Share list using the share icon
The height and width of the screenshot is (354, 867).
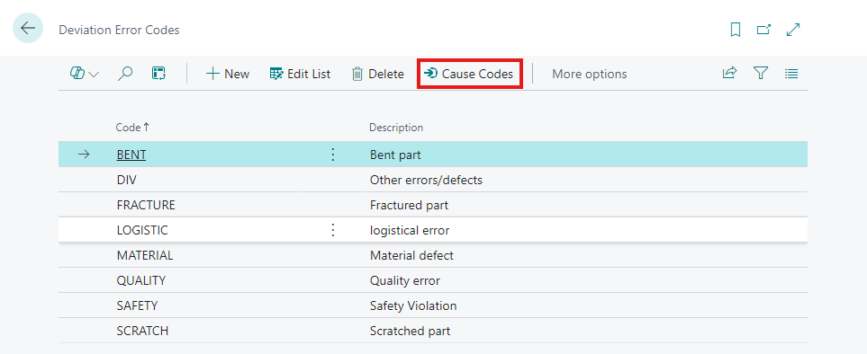tap(730, 73)
